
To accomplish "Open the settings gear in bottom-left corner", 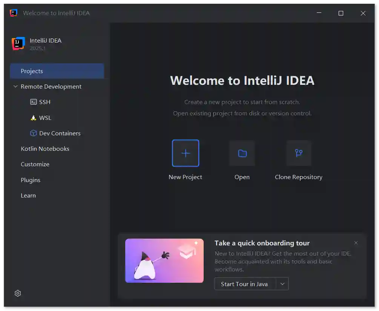I will point(18,293).
